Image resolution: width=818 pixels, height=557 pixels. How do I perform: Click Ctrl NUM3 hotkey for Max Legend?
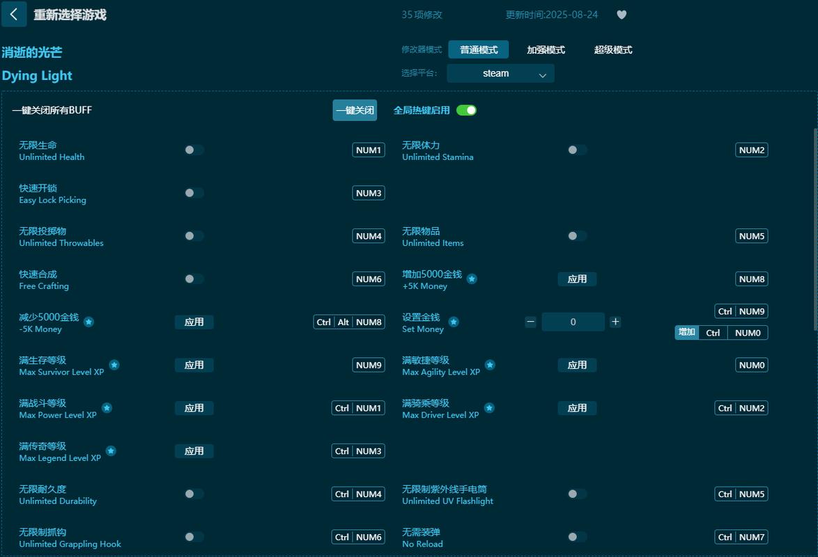click(x=358, y=451)
